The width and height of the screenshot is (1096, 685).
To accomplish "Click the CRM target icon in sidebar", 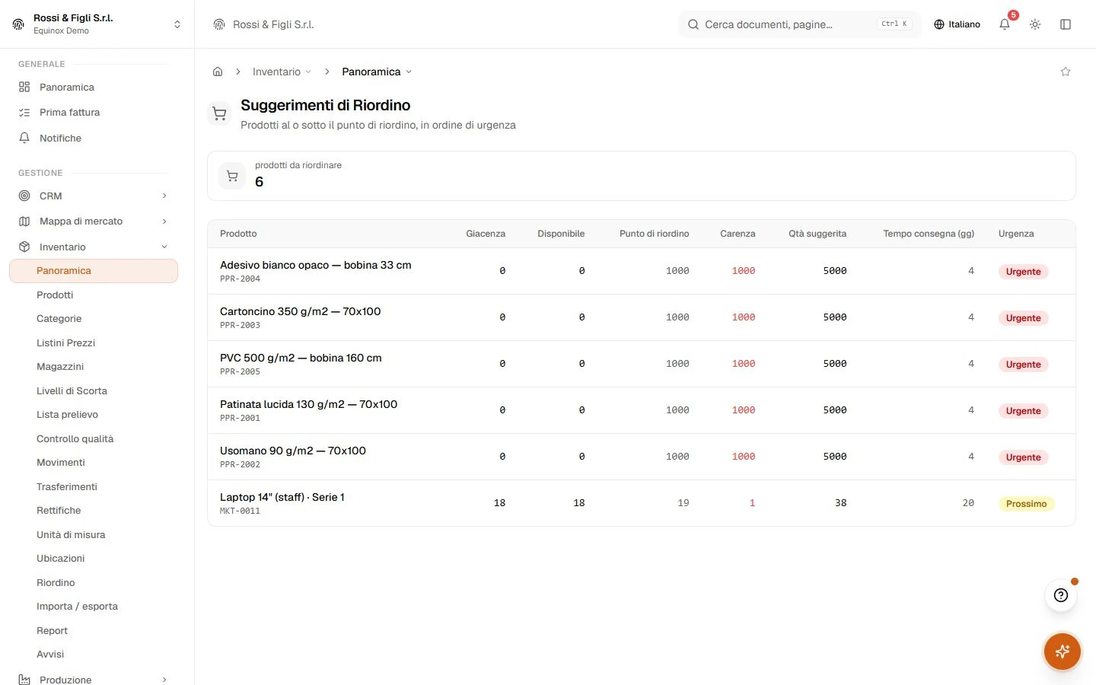I will (24, 196).
